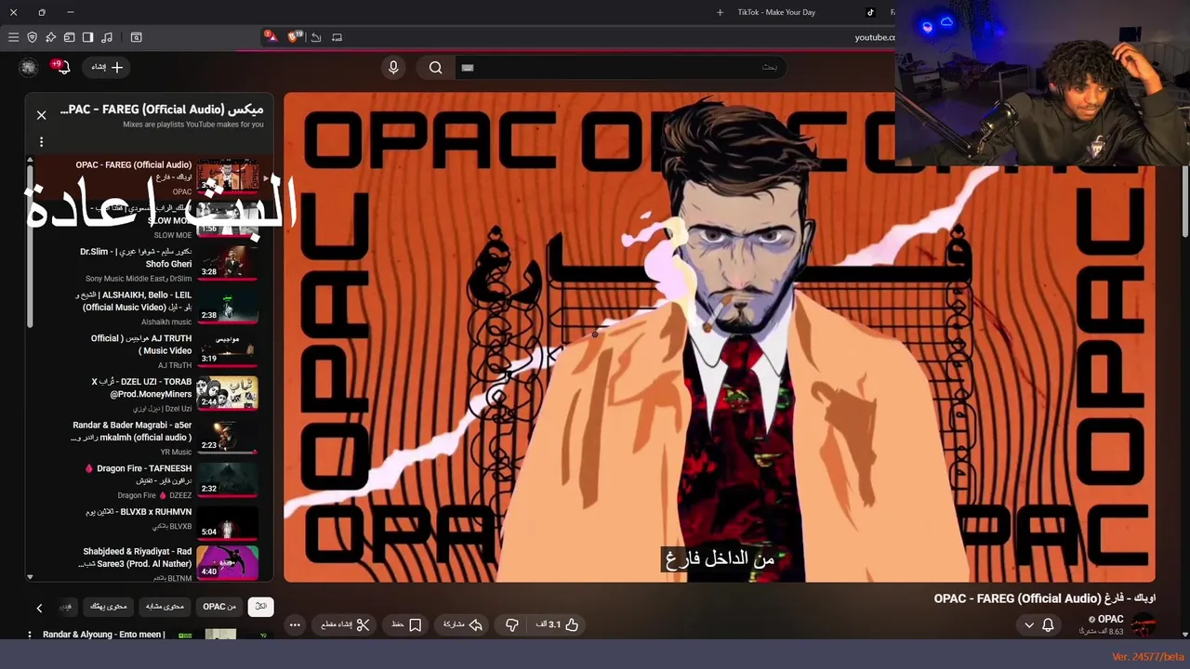
Task: Click the purple Shabjdeed 4:40 thumbnail
Action: point(227,563)
